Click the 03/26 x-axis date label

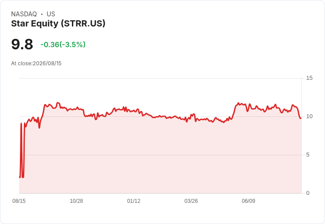[191, 201]
